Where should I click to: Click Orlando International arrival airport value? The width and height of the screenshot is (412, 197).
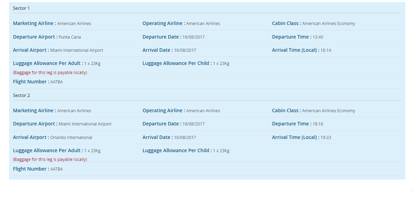coord(71,138)
